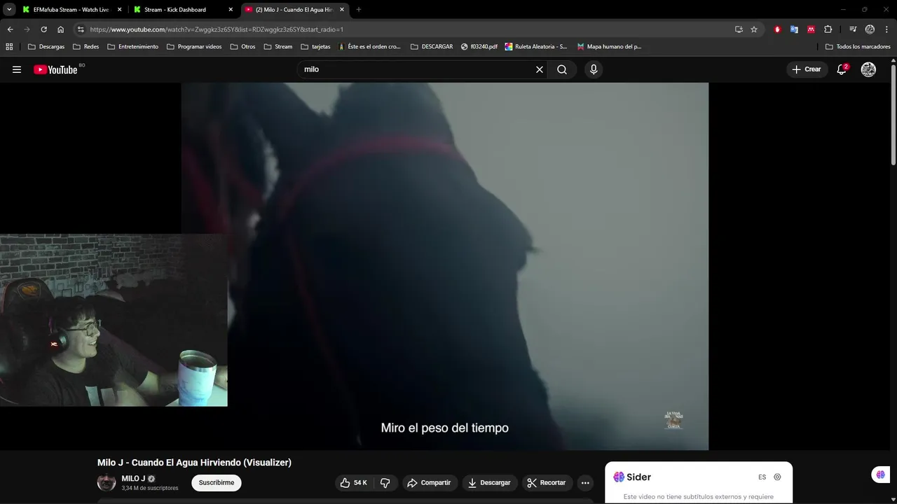This screenshot has height=504, width=897.
Task: Open the YouTube account avatar menu
Action: coord(868,69)
